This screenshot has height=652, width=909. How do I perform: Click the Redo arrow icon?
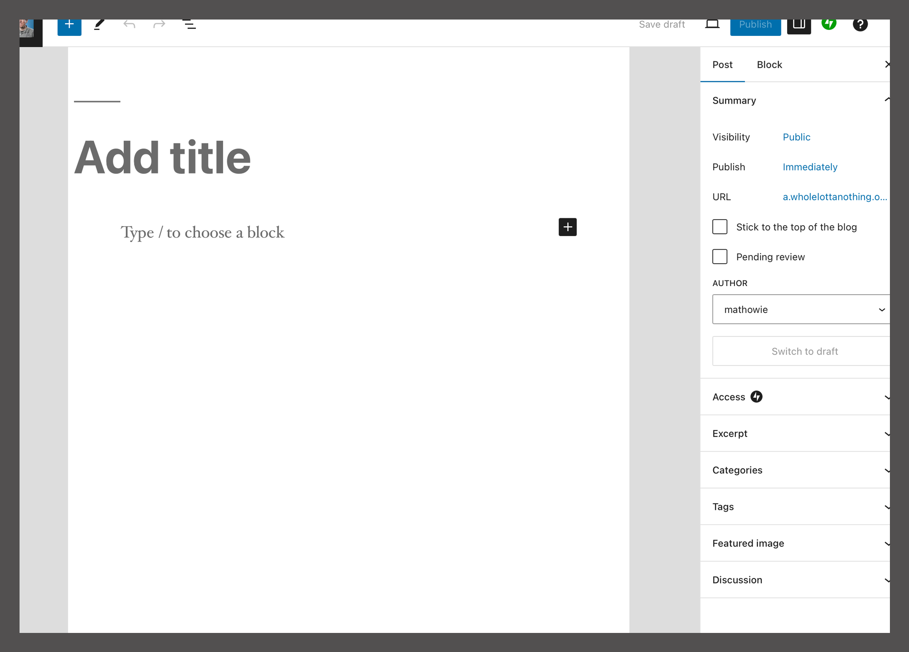click(159, 25)
